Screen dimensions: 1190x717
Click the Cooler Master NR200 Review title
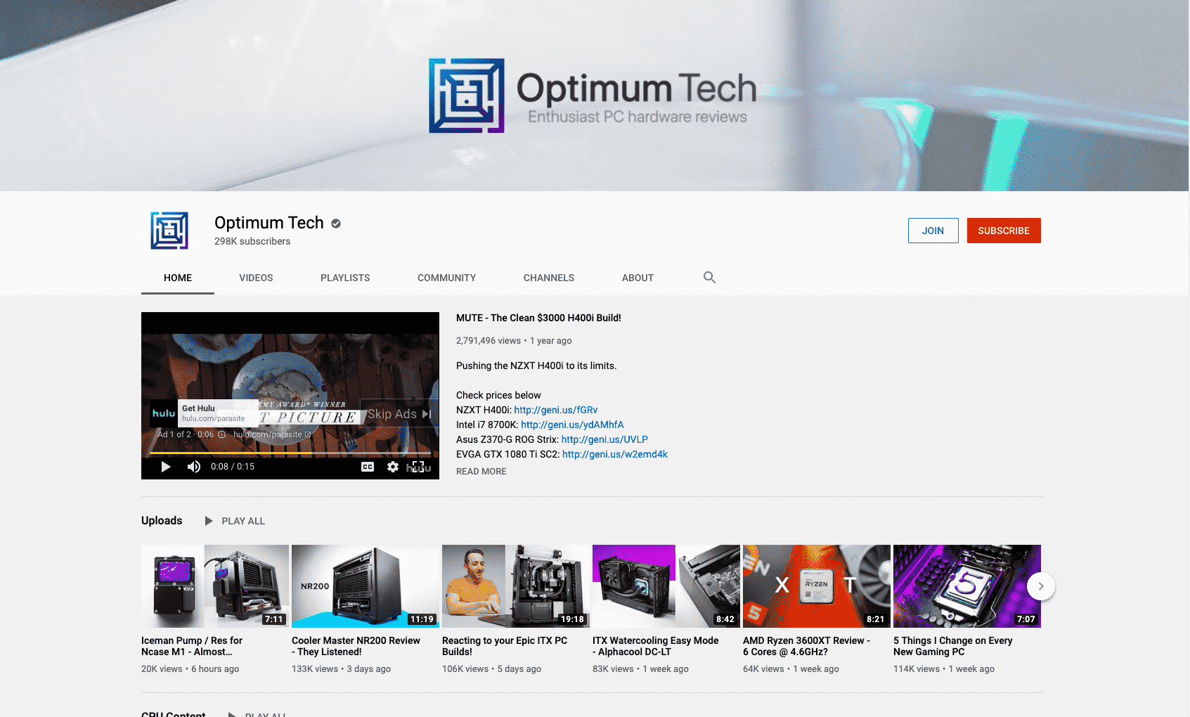(x=356, y=646)
